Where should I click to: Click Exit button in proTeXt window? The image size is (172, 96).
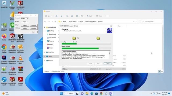[33, 32]
